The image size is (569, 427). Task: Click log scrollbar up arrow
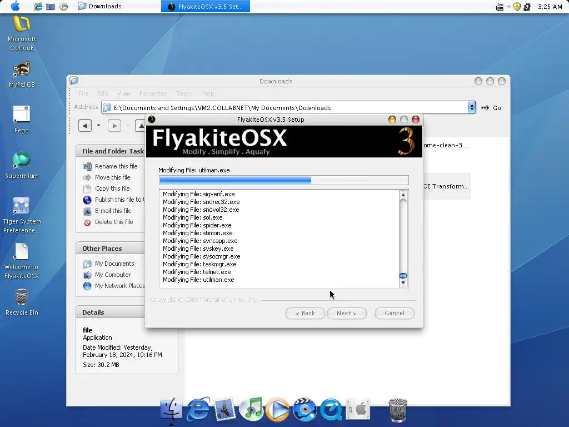coord(403,195)
